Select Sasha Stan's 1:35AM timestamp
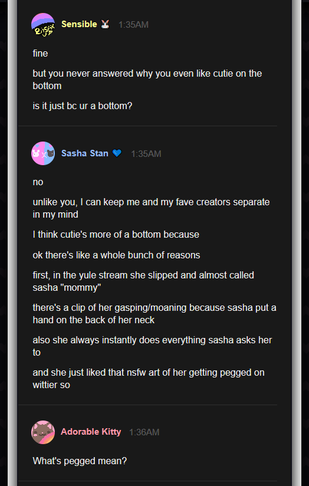Screen dimensions: 309x486 [x=146, y=154]
